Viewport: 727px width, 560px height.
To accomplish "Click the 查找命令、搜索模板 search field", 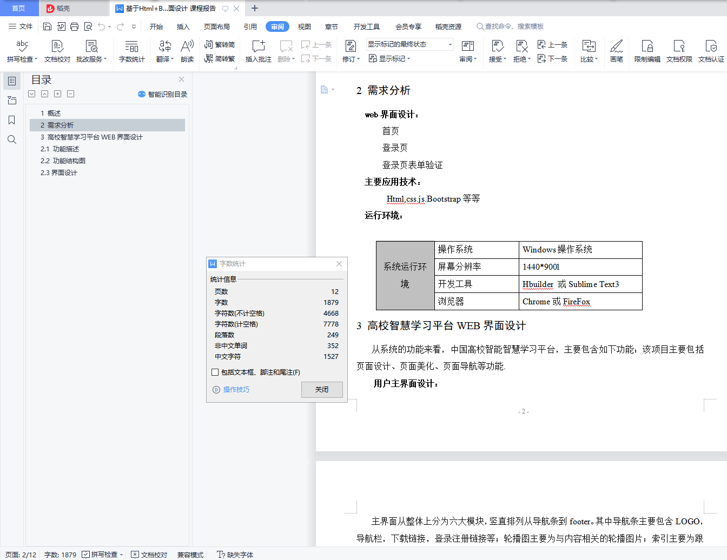I will coord(510,26).
